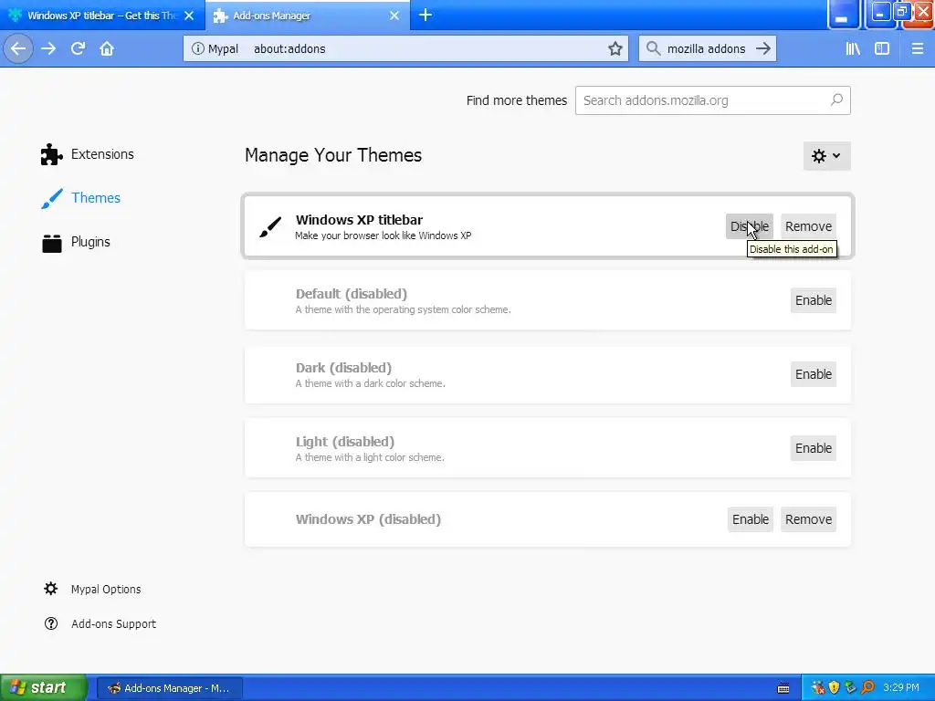Switch to Windows XP titlebar tab
Viewport: 935px width, 701px height.
click(101, 16)
